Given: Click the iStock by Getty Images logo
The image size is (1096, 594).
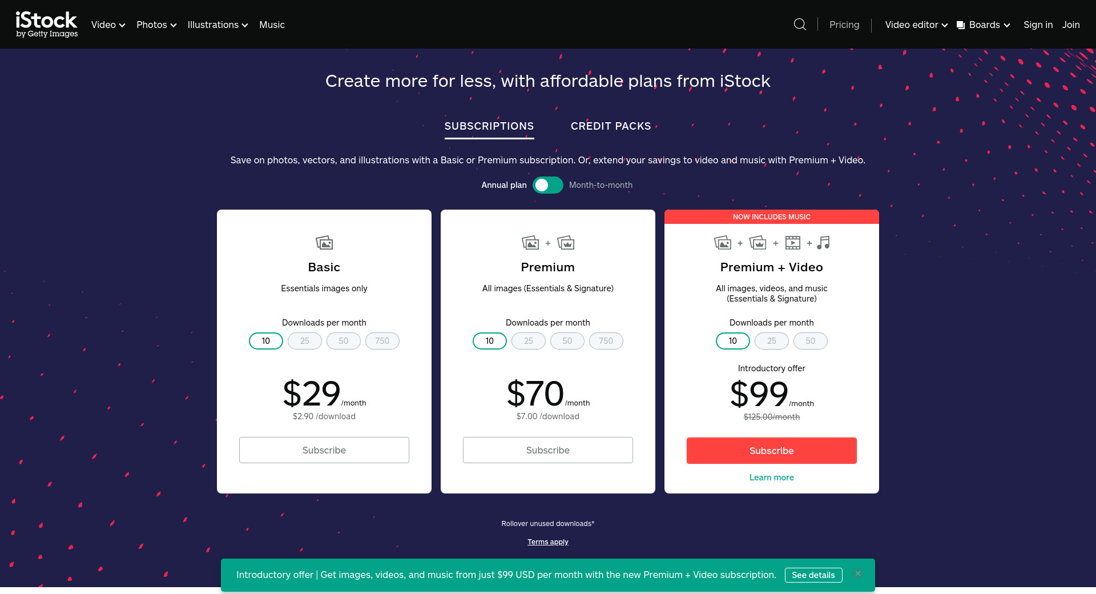Looking at the screenshot, I should [x=47, y=25].
